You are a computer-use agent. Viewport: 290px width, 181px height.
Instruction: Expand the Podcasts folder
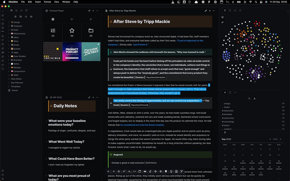[9, 26]
